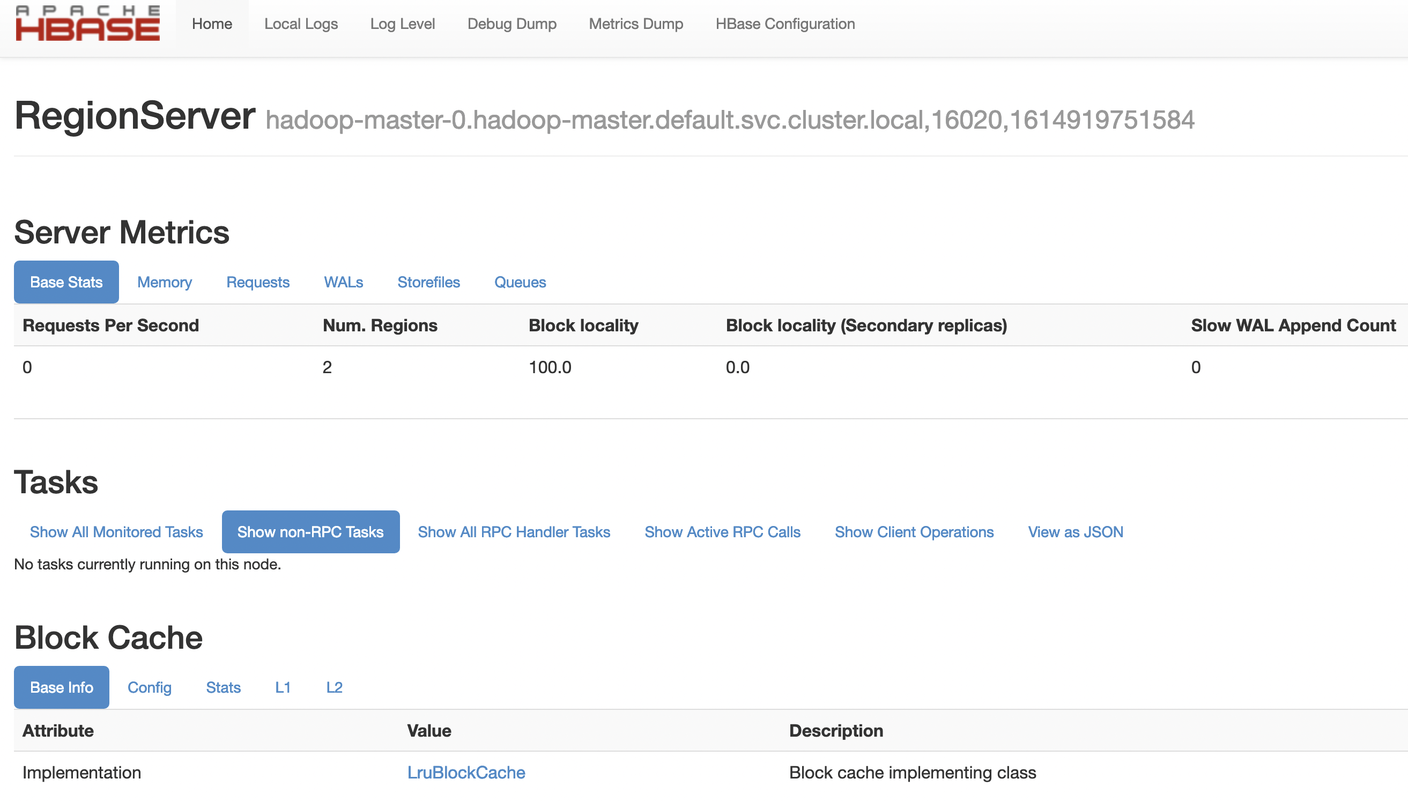Show Active RPC Calls
This screenshot has width=1408, height=801.
pos(722,532)
